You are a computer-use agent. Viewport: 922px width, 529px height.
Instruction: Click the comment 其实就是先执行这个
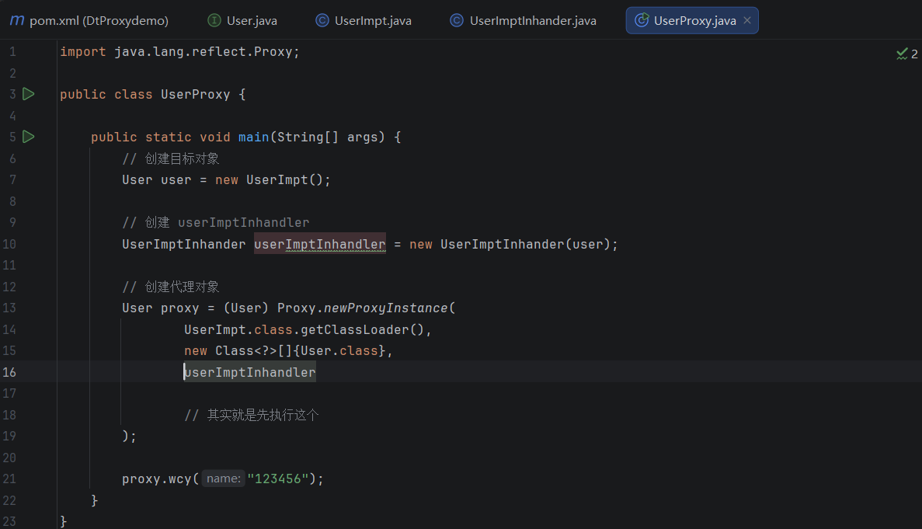point(252,415)
